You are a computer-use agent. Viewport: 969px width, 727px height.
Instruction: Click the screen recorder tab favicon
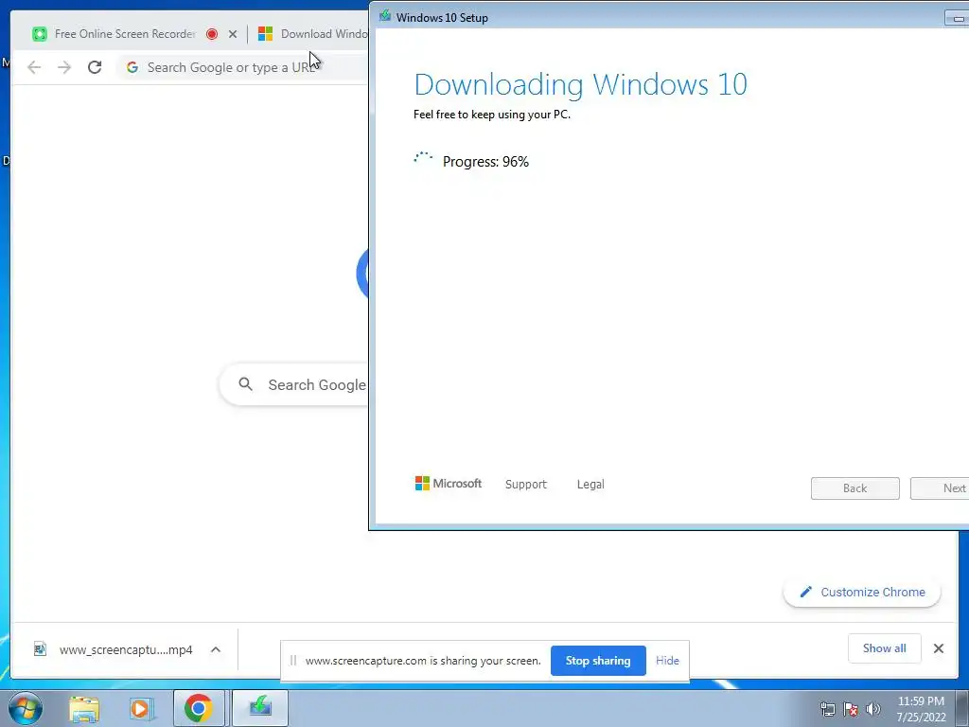point(40,34)
